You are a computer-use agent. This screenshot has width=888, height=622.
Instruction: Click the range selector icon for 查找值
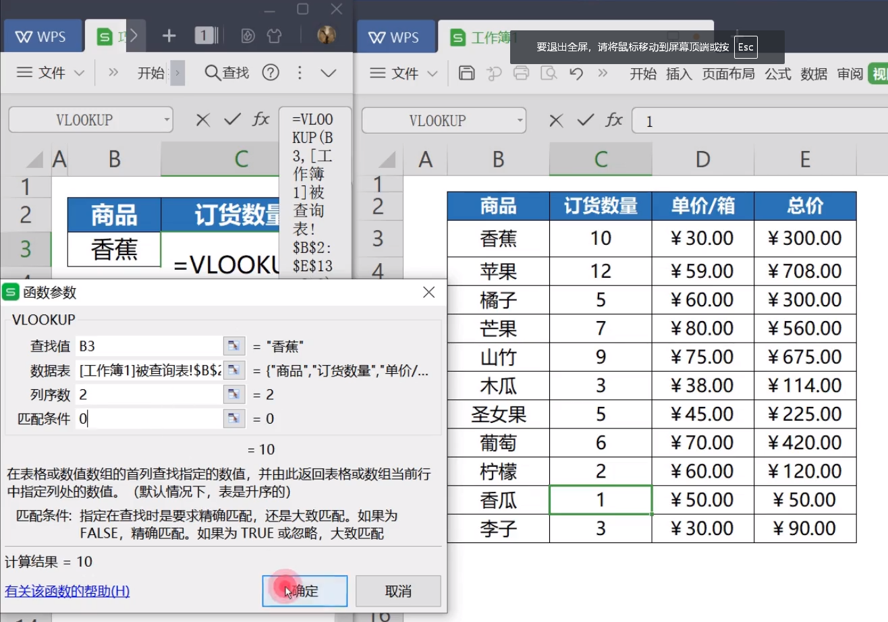tap(233, 346)
